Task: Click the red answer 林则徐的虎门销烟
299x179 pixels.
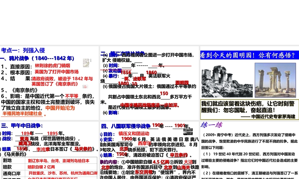Action: pos(52,66)
